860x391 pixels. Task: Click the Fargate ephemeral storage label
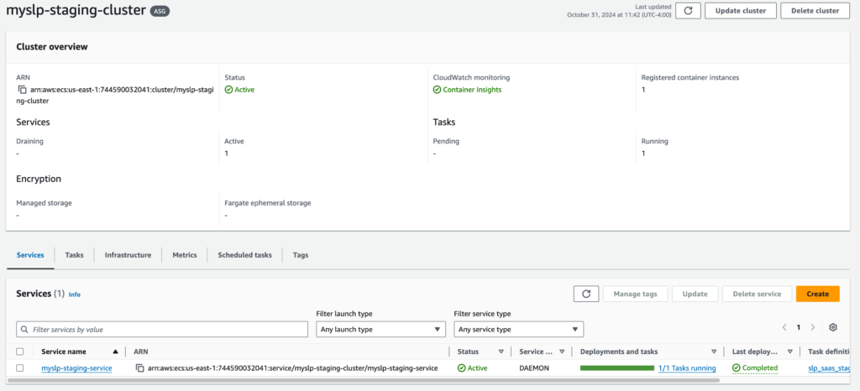pos(268,203)
